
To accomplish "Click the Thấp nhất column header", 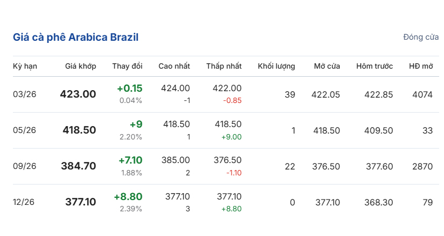I will coord(224,67).
